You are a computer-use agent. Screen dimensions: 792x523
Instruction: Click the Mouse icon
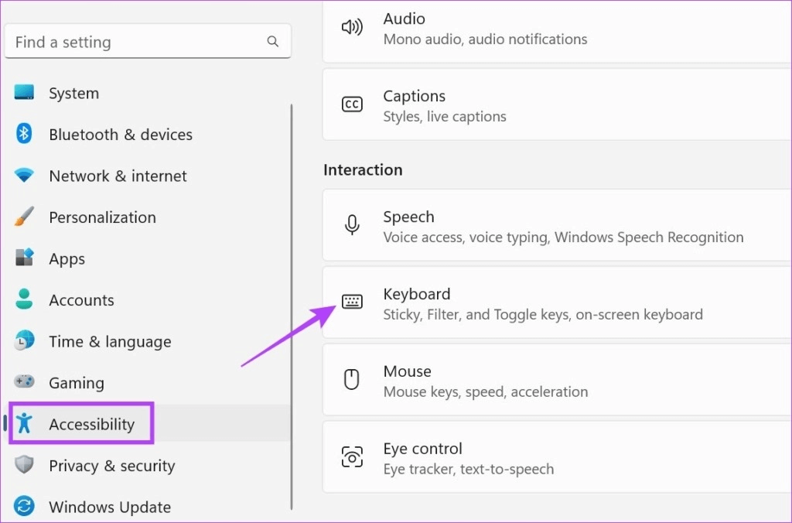[x=352, y=380]
